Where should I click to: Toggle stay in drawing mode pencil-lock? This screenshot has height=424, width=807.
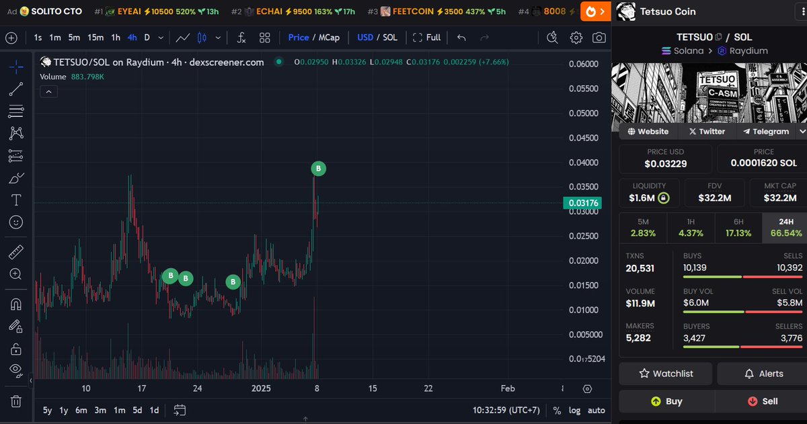click(x=16, y=327)
